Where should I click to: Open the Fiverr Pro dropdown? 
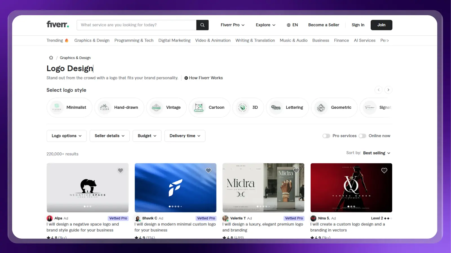coord(233,25)
